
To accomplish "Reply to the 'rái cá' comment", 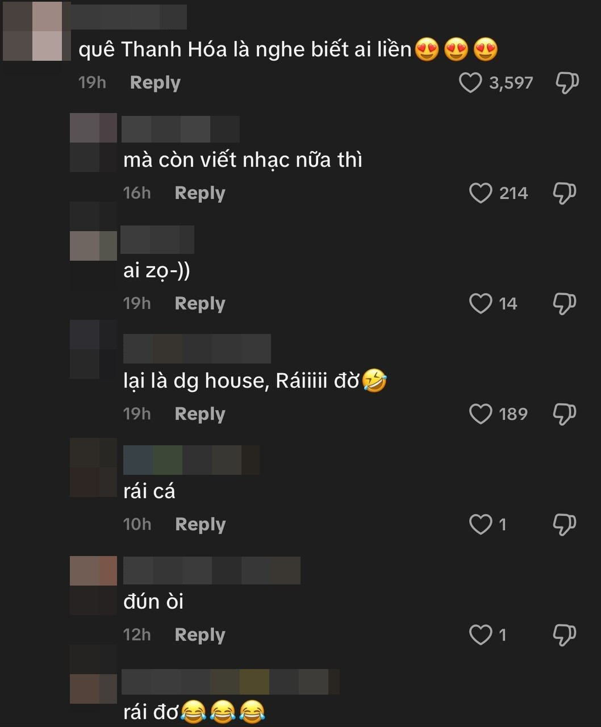I will [x=201, y=524].
